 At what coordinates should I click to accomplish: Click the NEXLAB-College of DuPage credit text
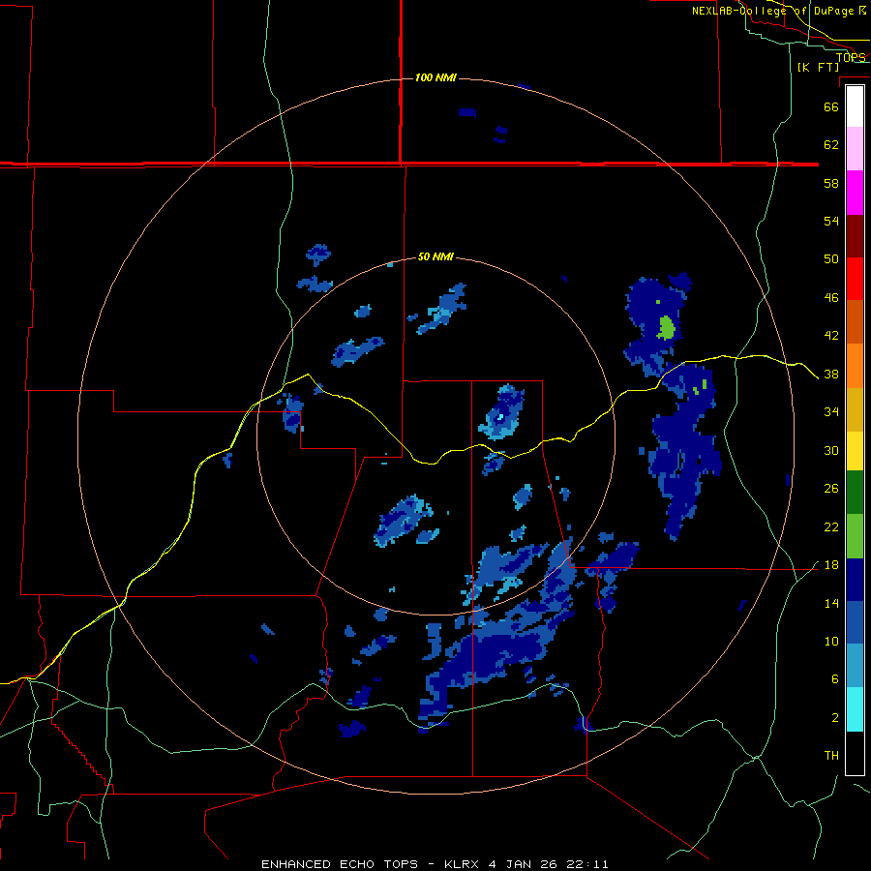coord(779,11)
